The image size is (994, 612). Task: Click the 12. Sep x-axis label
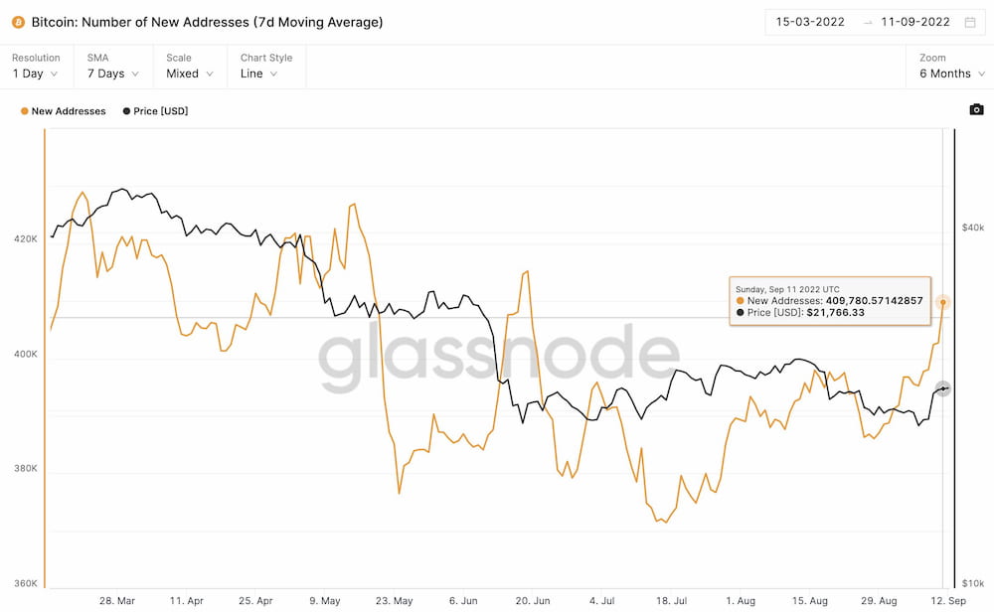pos(946,601)
